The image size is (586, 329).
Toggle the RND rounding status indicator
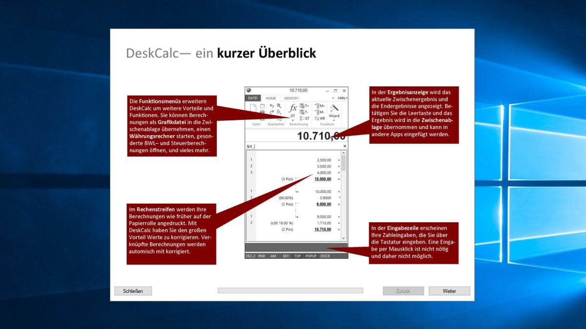pos(262,256)
